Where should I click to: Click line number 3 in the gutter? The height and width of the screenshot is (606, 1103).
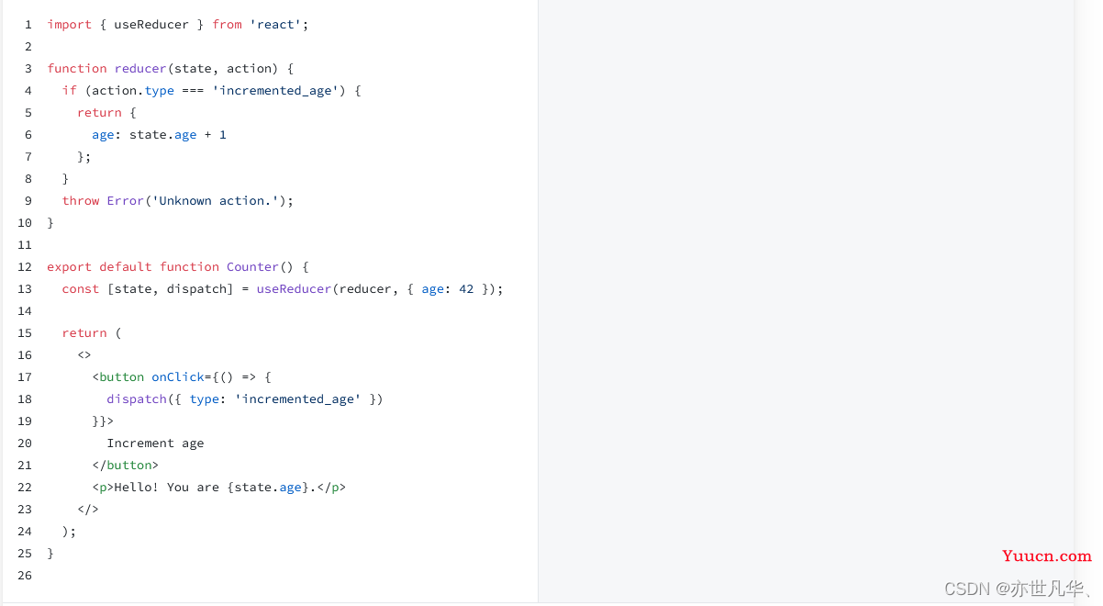28,69
